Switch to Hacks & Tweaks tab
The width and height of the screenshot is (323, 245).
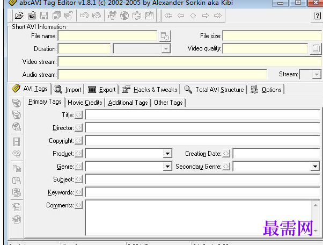click(150, 90)
